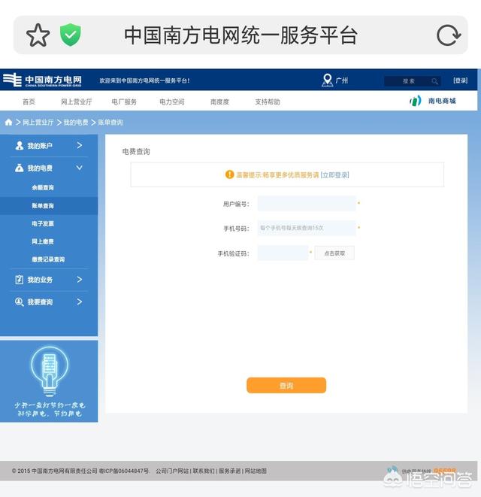Image resolution: width=481 pixels, height=497 pixels.
Task: Click the money bag icon next to 我的电费
Action: click(20, 168)
